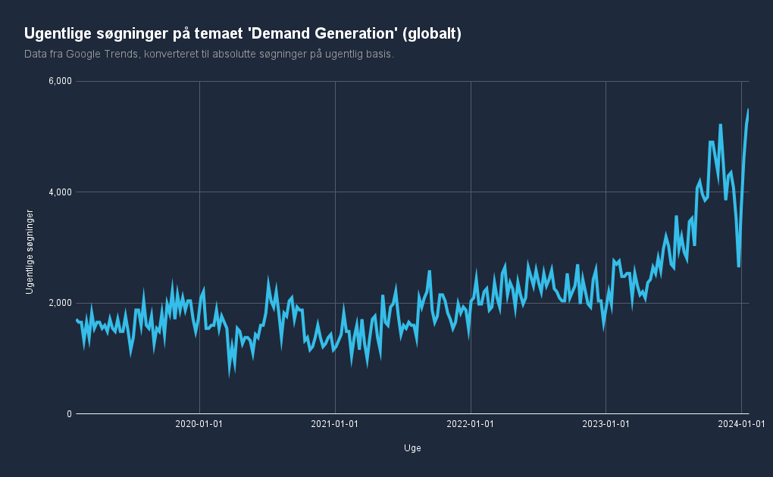Click the sharp dip just before 2024-01-01
The image size is (773, 477).
pyautogui.click(x=738, y=266)
